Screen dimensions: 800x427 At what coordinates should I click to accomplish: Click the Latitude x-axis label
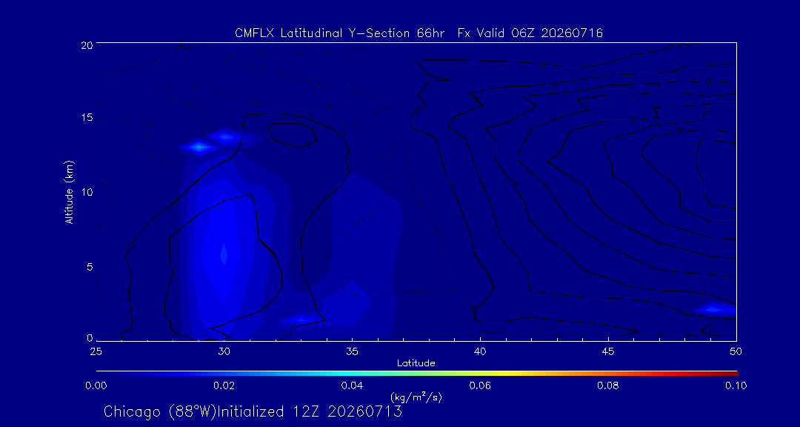pos(416,363)
